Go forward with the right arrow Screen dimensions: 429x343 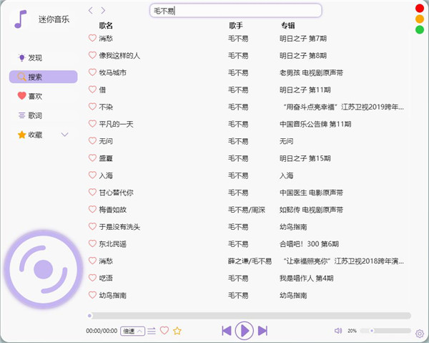click(x=103, y=11)
